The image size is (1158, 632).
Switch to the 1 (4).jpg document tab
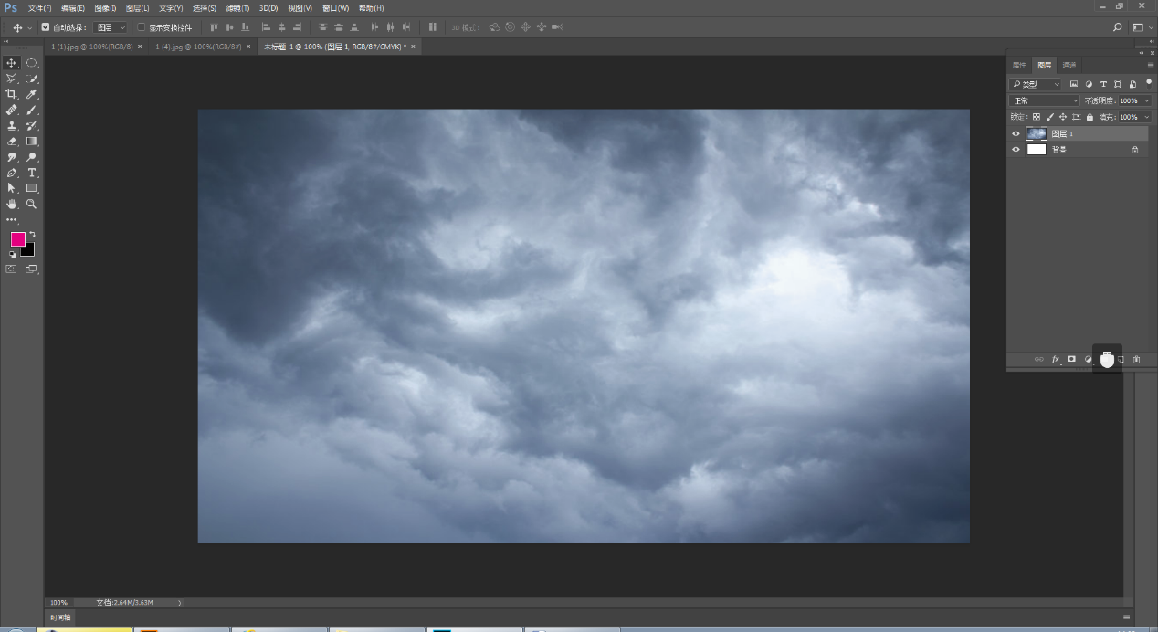coord(197,47)
